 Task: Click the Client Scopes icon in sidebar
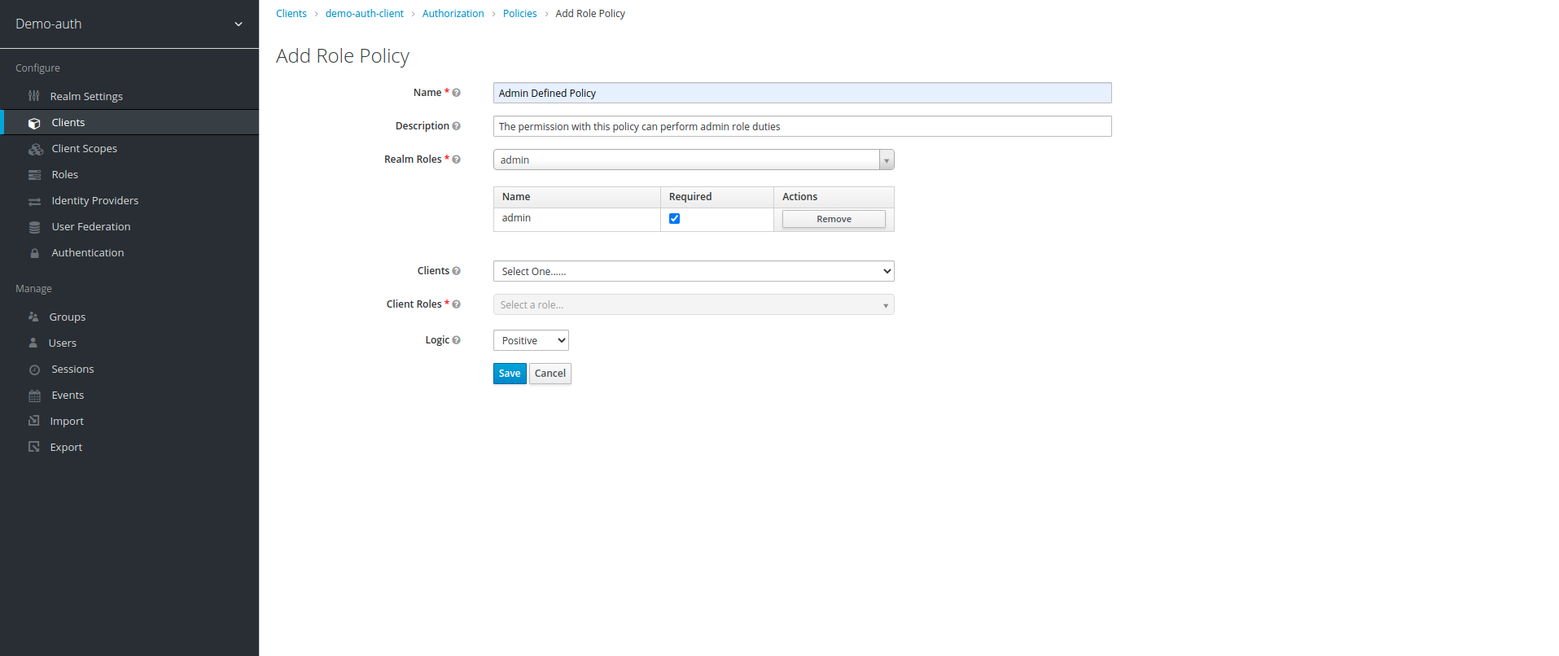(x=35, y=149)
